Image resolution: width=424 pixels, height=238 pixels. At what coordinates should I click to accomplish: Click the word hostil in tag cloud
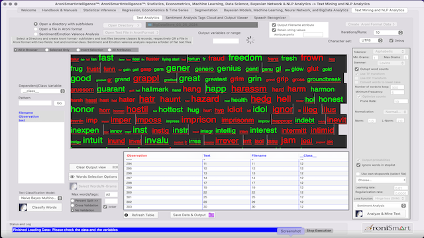(x=137, y=110)
